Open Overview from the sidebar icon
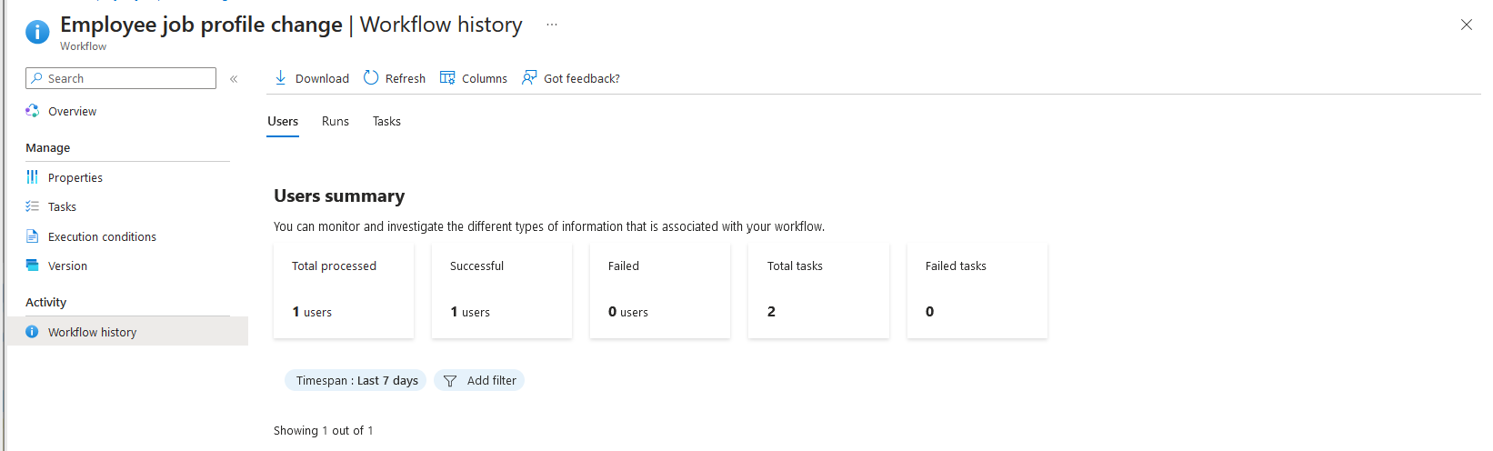Image resolution: width=1493 pixels, height=451 pixels. 33,111
